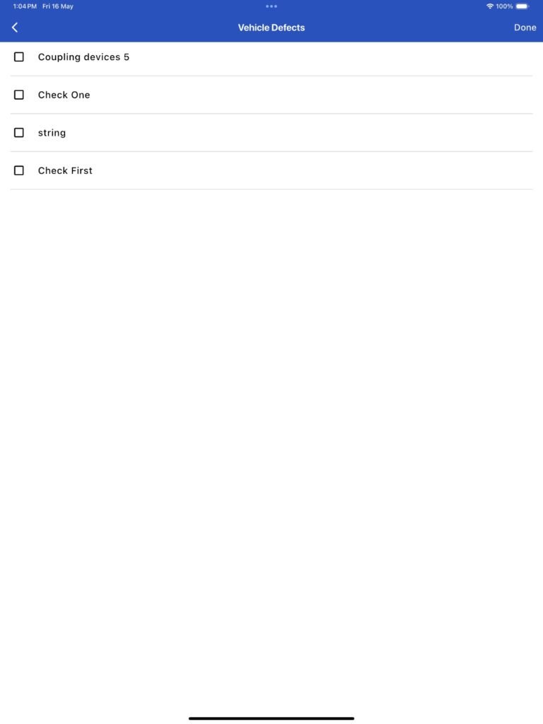Open the three-dot multitasking menu
This screenshot has height=724, width=543.
click(271, 6)
